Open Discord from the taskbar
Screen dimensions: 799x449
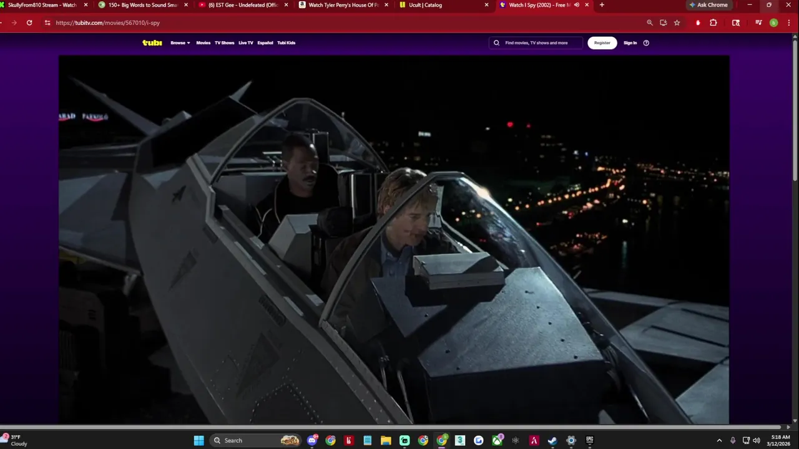[312, 440]
